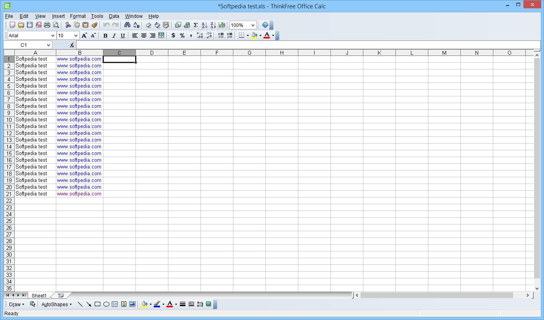The width and height of the screenshot is (544, 320).
Task: Center align text
Action: (x=144, y=35)
